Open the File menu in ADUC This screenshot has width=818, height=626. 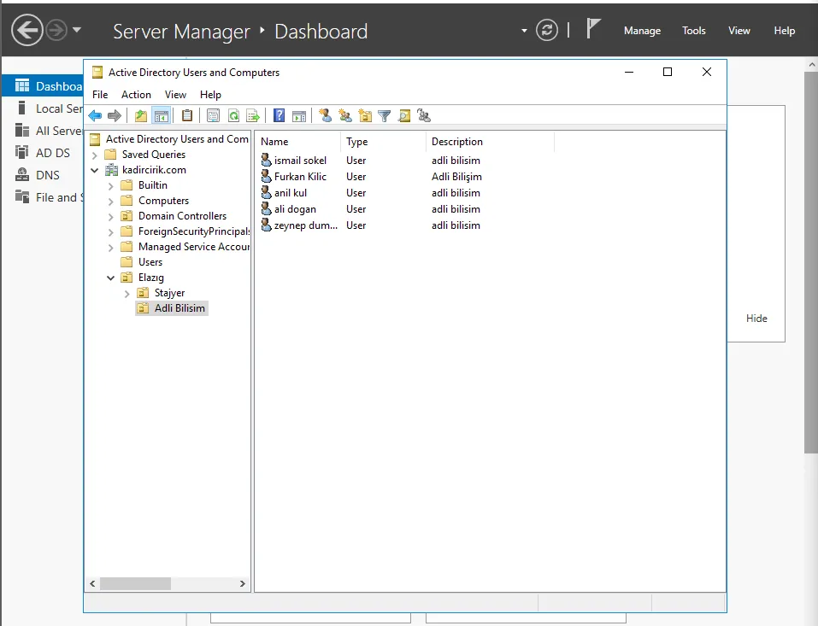tap(100, 94)
